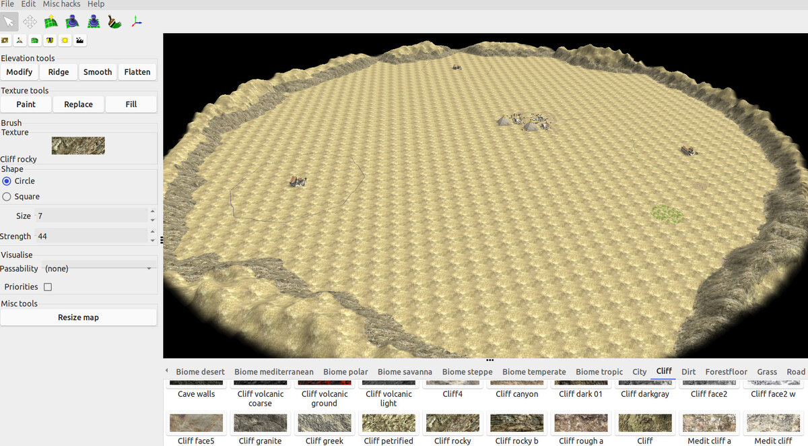Image resolution: width=808 pixels, height=446 pixels.
Task: Switch to the Grass texture tab
Action: 767,372
